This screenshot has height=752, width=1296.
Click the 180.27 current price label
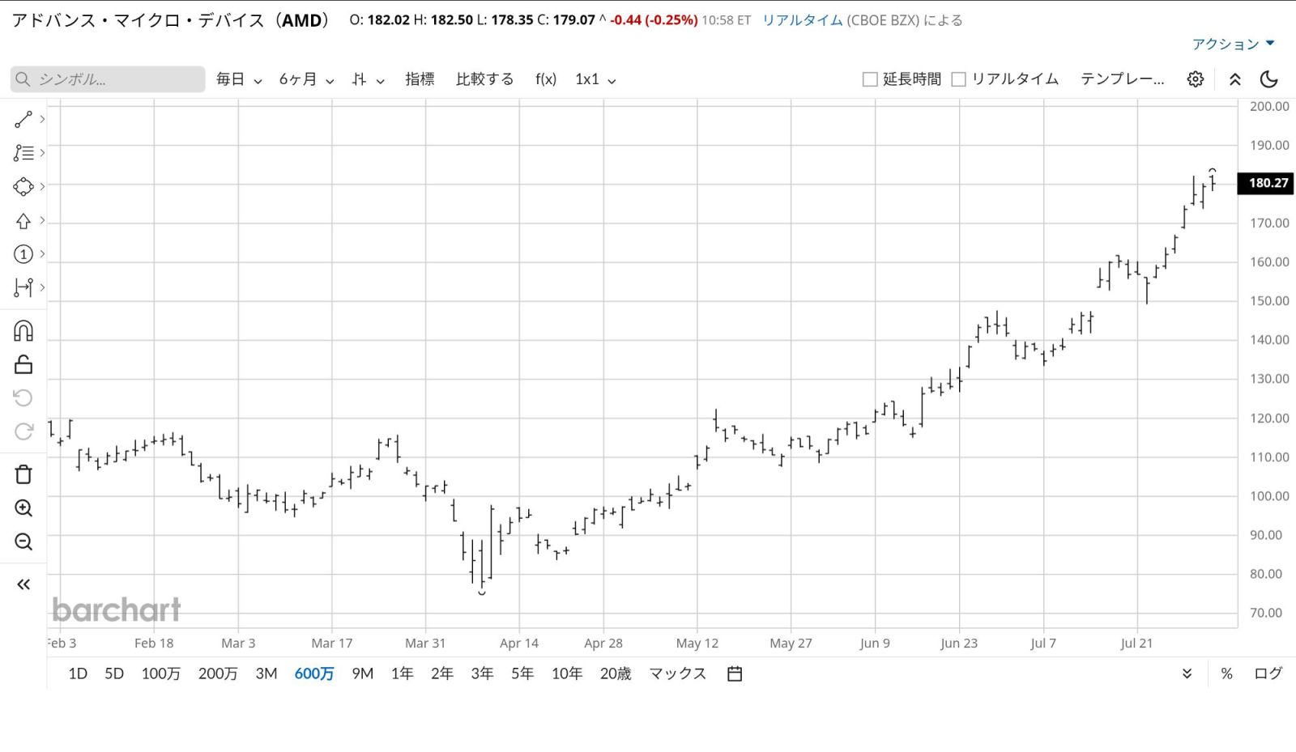pyautogui.click(x=1266, y=183)
